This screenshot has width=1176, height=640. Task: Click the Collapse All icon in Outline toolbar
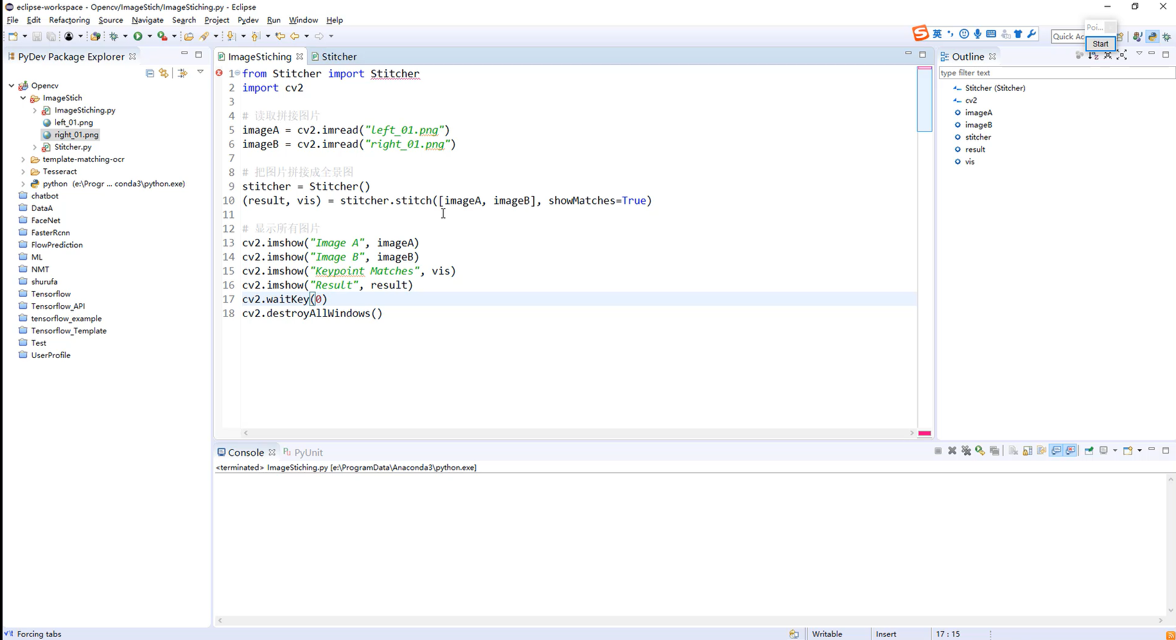point(1107,56)
